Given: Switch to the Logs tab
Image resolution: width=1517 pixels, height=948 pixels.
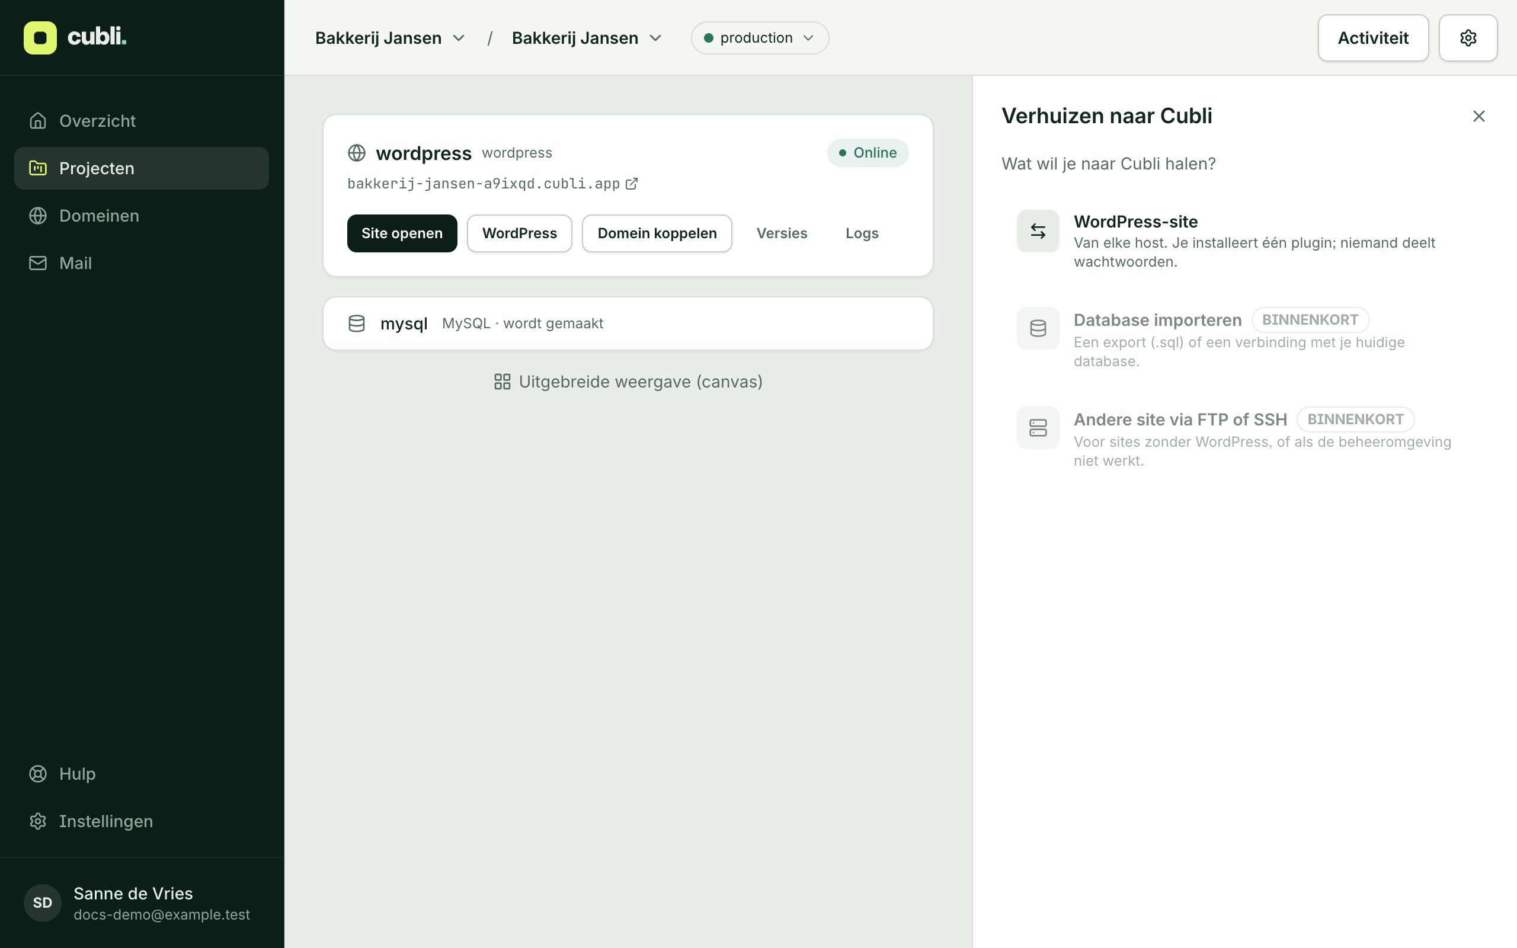Looking at the screenshot, I should [862, 233].
